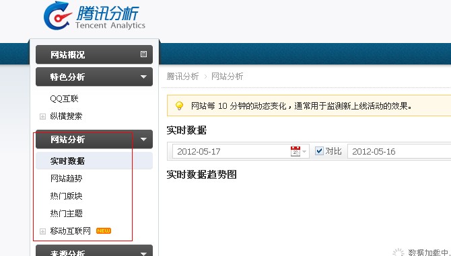Click the 网站分析 menu header
Screen dimensions: 451x256
tap(94, 139)
